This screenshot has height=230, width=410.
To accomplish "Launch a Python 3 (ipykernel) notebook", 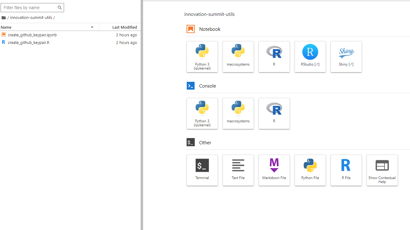I will pyautogui.click(x=202, y=57).
